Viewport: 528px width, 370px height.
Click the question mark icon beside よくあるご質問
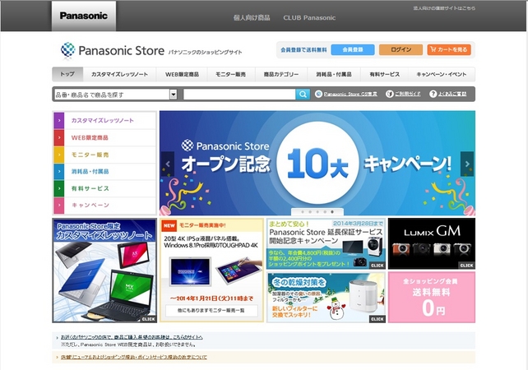(433, 95)
